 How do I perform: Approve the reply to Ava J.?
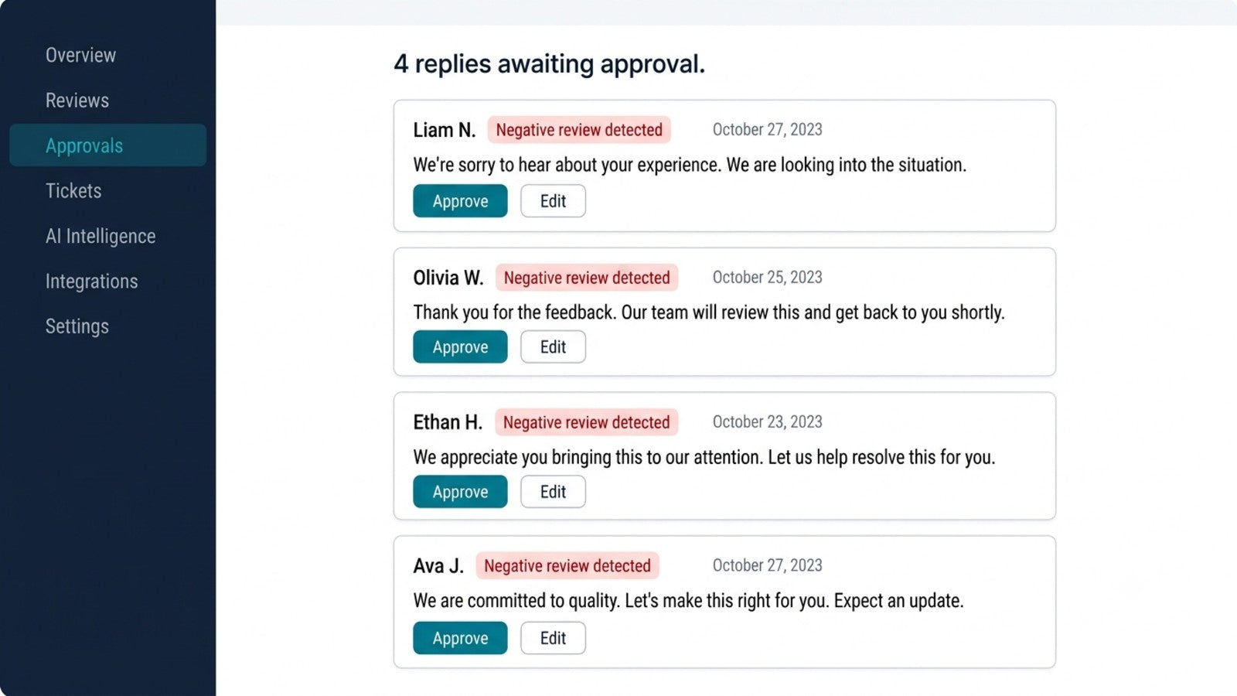coord(460,638)
